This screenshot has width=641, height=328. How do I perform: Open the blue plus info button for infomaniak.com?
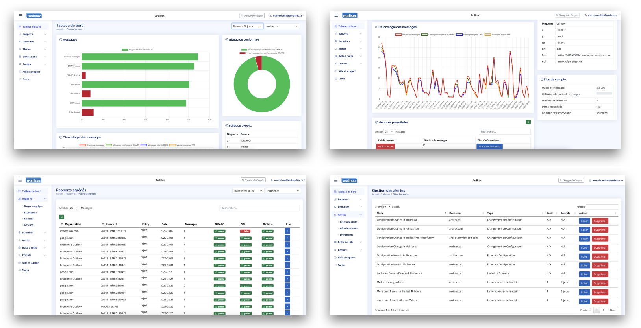pos(287,231)
